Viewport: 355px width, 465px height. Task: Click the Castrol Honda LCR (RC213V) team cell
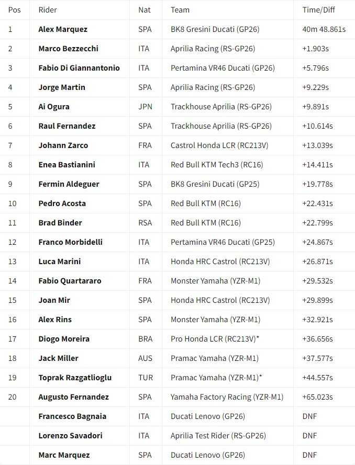click(219, 145)
